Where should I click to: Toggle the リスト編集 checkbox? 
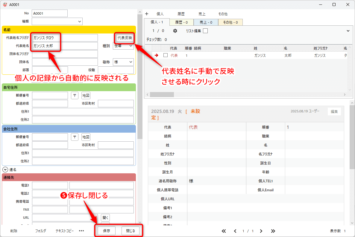pyautogui.click(x=205, y=31)
